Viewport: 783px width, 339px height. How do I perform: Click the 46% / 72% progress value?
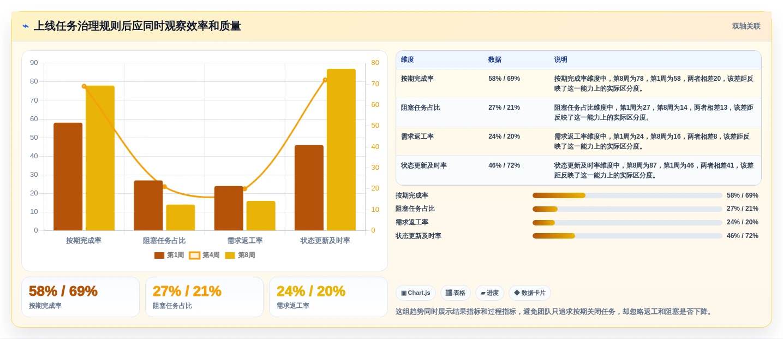pyautogui.click(x=743, y=236)
